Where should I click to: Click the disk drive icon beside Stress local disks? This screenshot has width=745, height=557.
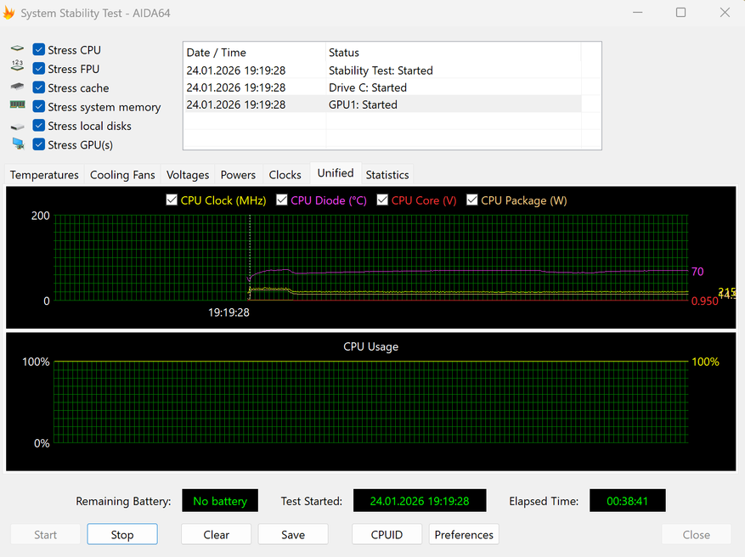coord(17,126)
